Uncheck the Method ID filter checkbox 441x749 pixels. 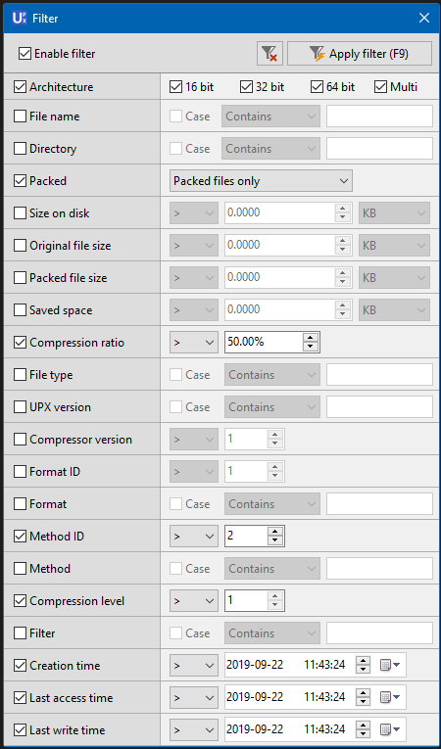pyautogui.click(x=20, y=537)
